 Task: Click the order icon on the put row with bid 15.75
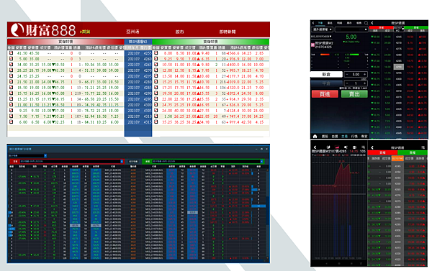[x=12, y=93]
